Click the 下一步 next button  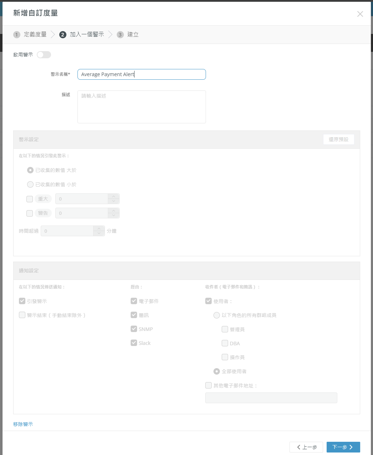343,447
